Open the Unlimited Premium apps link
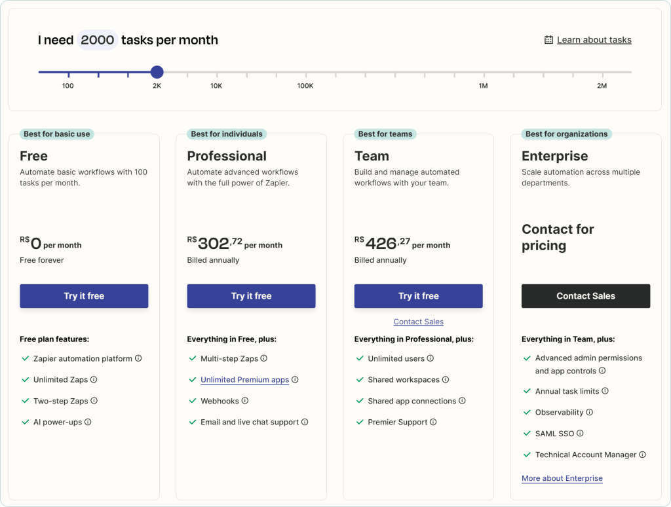This screenshot has width=671, height=507. [245, 379]
